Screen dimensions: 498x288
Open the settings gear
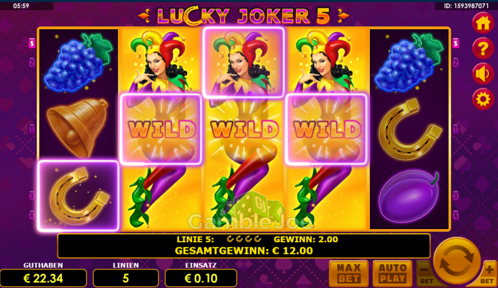pyautogui.click(x=483, y=99)
